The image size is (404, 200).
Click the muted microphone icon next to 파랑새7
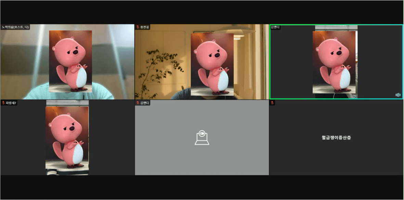[3, 103]
